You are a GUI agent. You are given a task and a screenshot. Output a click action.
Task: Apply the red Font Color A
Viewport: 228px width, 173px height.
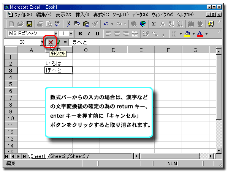tap(200, 34)
